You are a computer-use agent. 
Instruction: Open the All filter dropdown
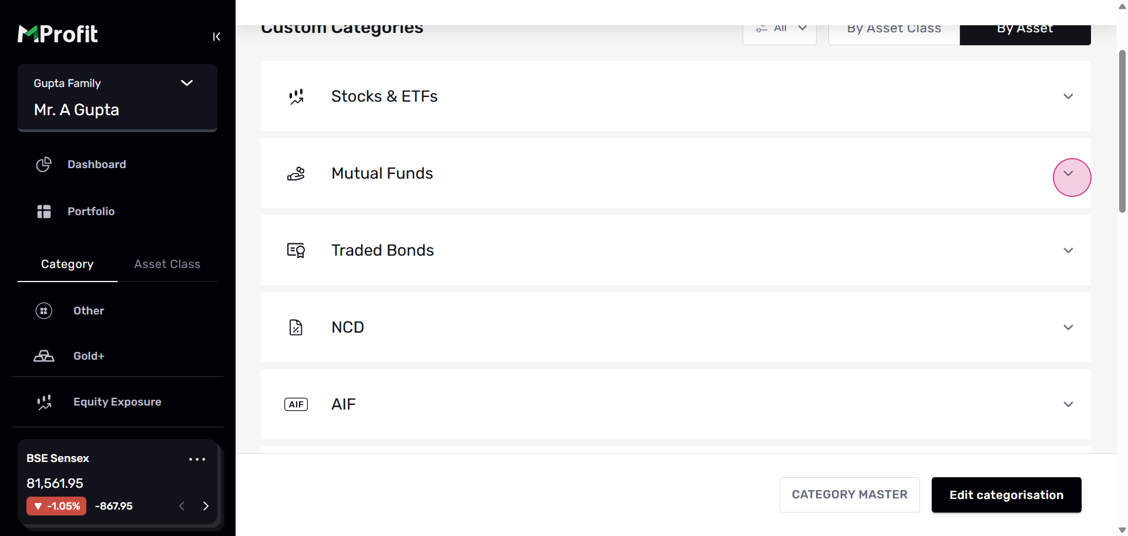[780, 31]
